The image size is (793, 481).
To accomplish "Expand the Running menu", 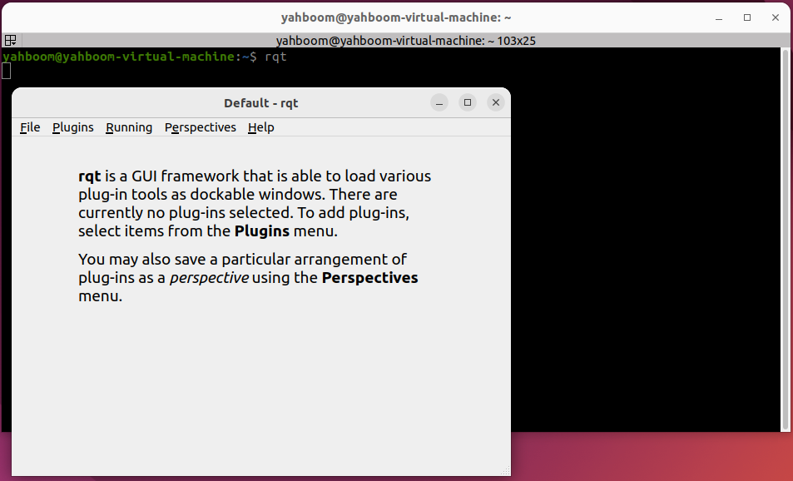I will pos(129,127).
